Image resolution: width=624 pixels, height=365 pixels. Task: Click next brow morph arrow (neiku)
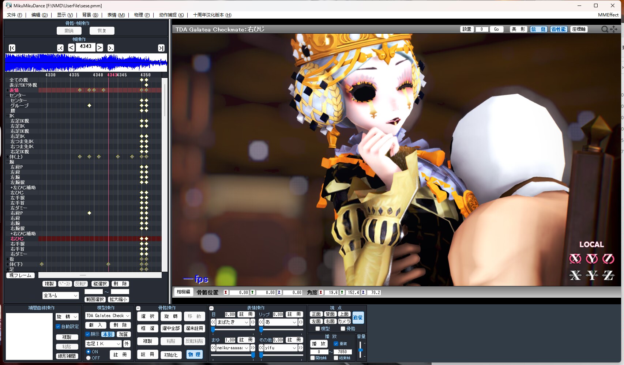tap(252, 348)
